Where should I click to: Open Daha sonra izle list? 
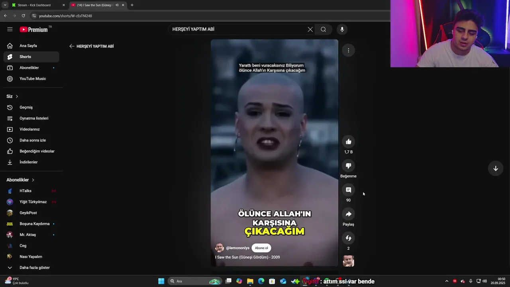(x=31, y=140)
